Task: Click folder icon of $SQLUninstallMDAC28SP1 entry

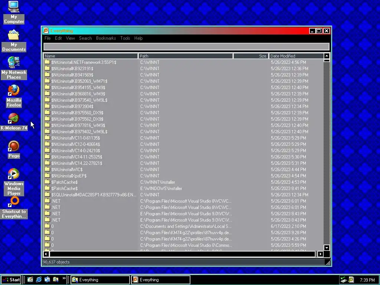Action: pyautogui.click(x=47, y=194)
